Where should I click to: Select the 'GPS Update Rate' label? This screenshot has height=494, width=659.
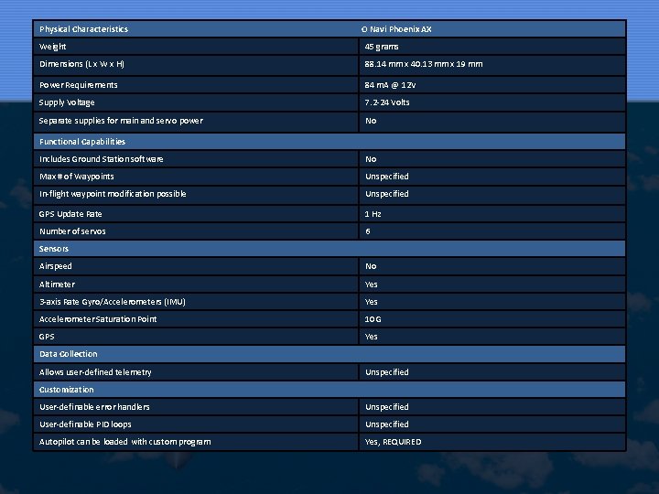point(70,214)
